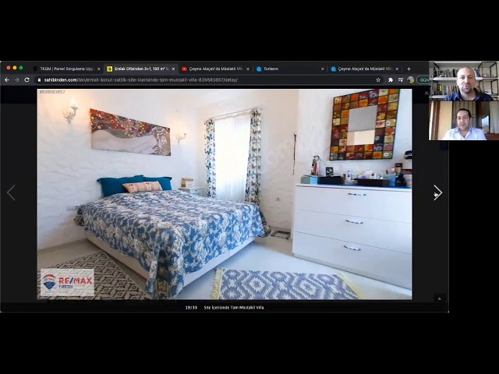Close the Turlarım tab
The image size is (499, 374).
(x=322, y=69)
